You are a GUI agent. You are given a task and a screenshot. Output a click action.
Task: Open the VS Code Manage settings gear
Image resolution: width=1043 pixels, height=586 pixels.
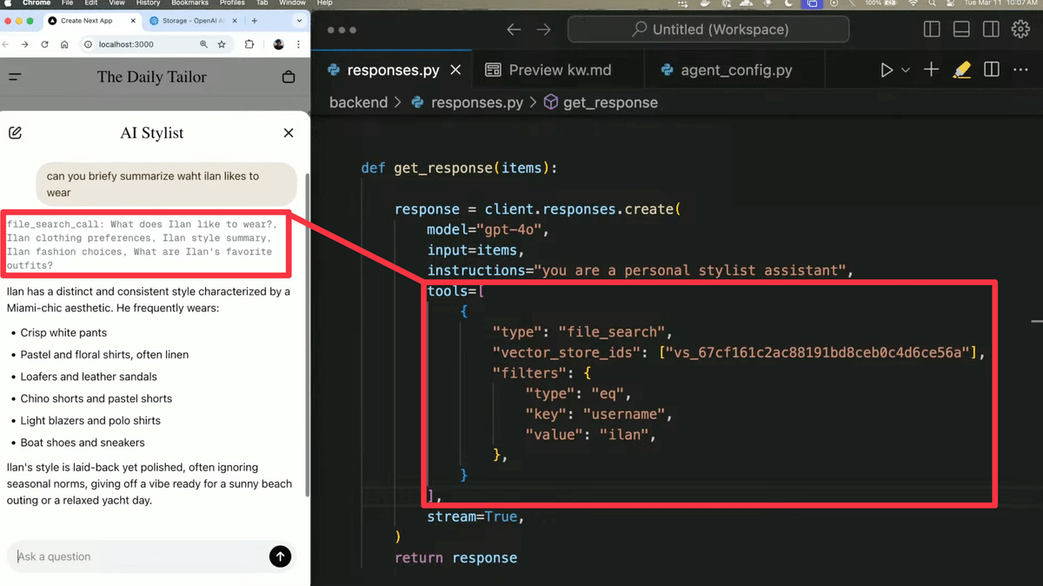coord(1020,29)
